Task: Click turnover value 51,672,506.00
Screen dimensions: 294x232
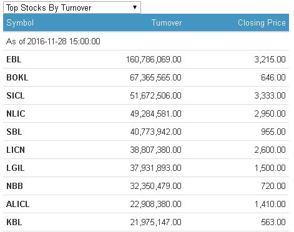Action: click(x=155, y=95)
